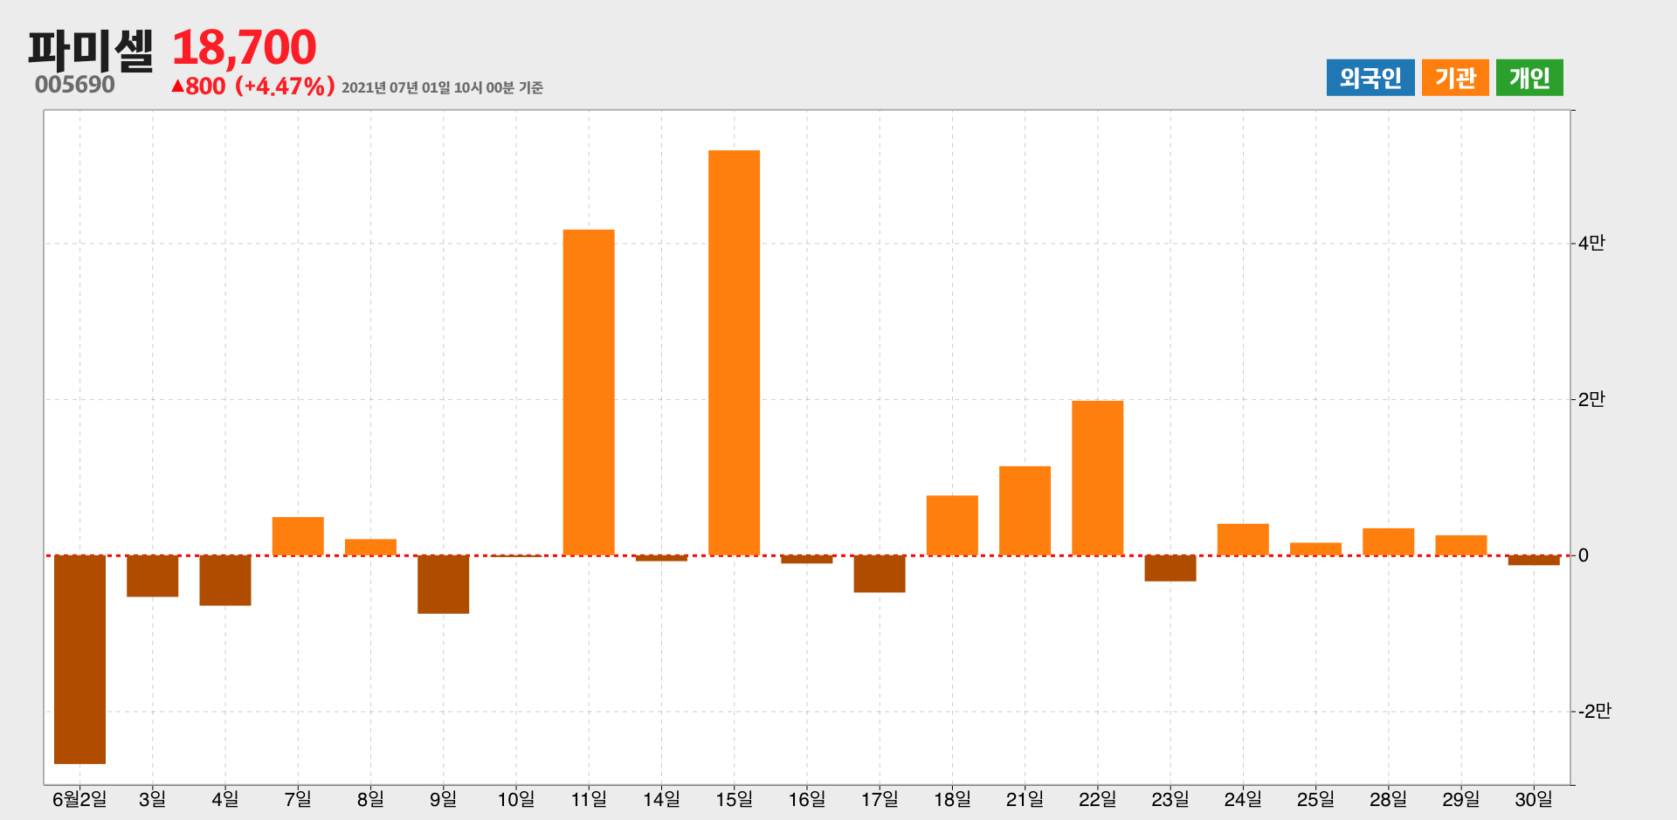The height and width of the screenshot is (820, 1677).
Task: Click the x-axis label 6월2일
Action: click(x=79, y=799)
